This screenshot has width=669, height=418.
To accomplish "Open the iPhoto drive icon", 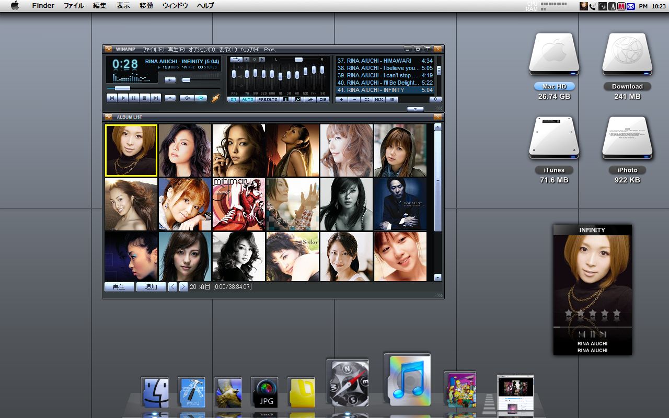I will click(627, 138).
